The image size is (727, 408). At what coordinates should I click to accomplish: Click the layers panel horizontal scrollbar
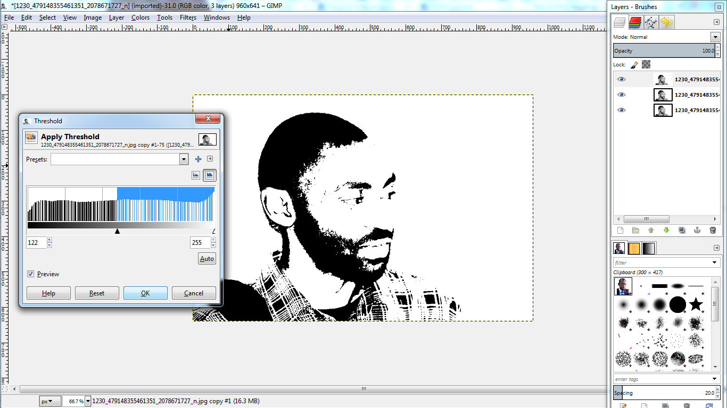click(x=647, y=219)
